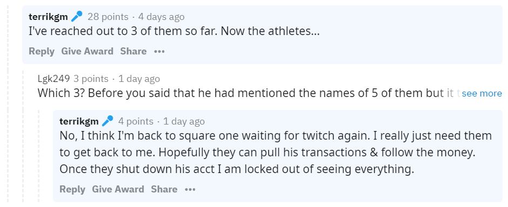Viewport: 508px width, 207px height.
Task: Open terrikgm profile from top comment
Action: tap(48, 17)
